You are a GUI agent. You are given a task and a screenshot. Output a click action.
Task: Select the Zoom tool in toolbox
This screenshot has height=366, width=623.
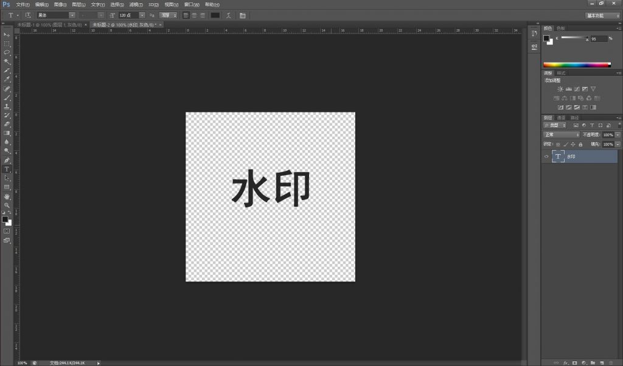(7, 205)
